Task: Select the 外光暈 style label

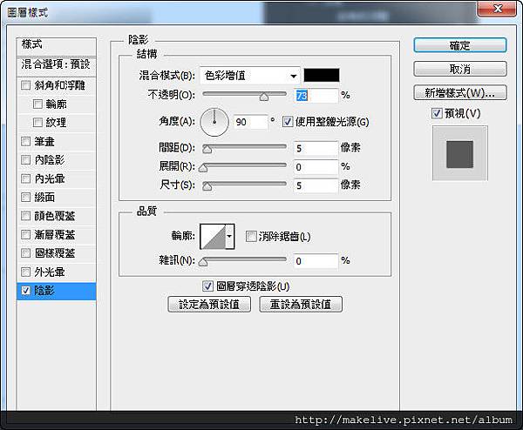Action: coord(50,272)
